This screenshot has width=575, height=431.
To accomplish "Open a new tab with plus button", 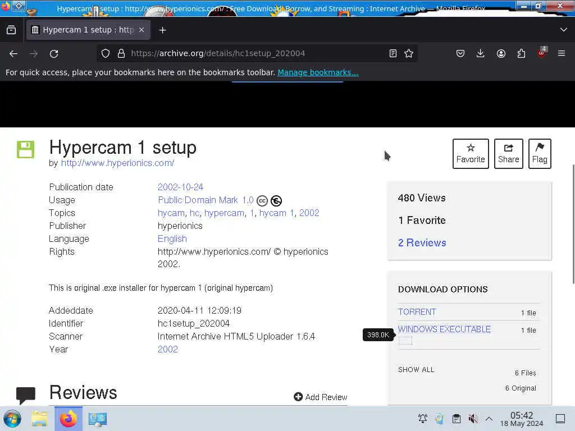I will [x=162, y=30].
